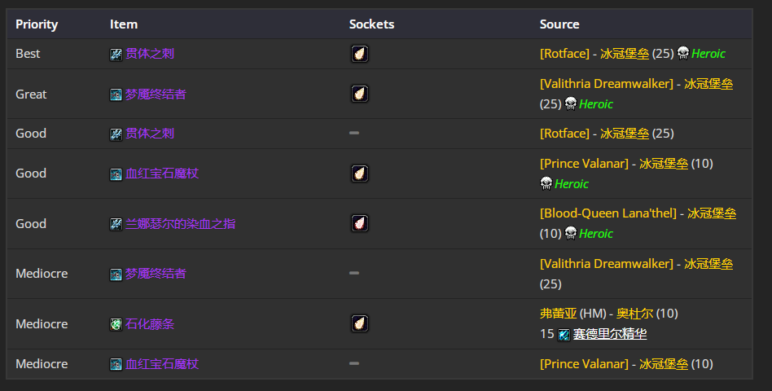Click the Source column header
Viewport: 772px width, 391px height.
[x=559, y=24]
